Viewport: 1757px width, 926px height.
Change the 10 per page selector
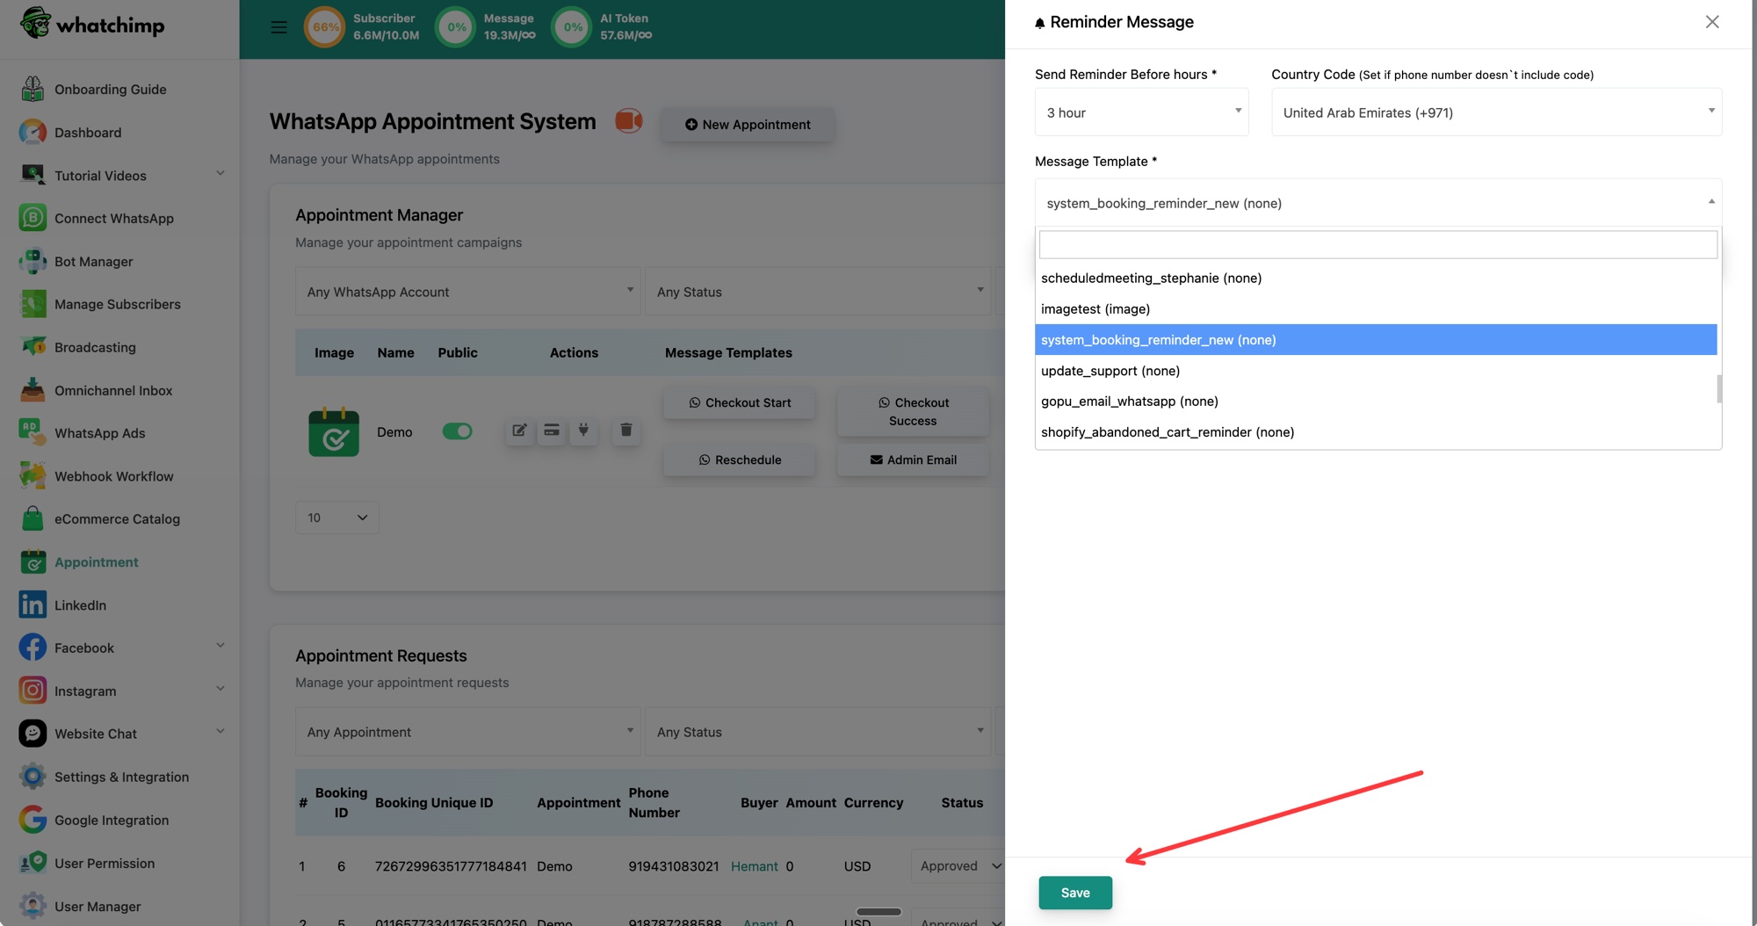[337, 517]
